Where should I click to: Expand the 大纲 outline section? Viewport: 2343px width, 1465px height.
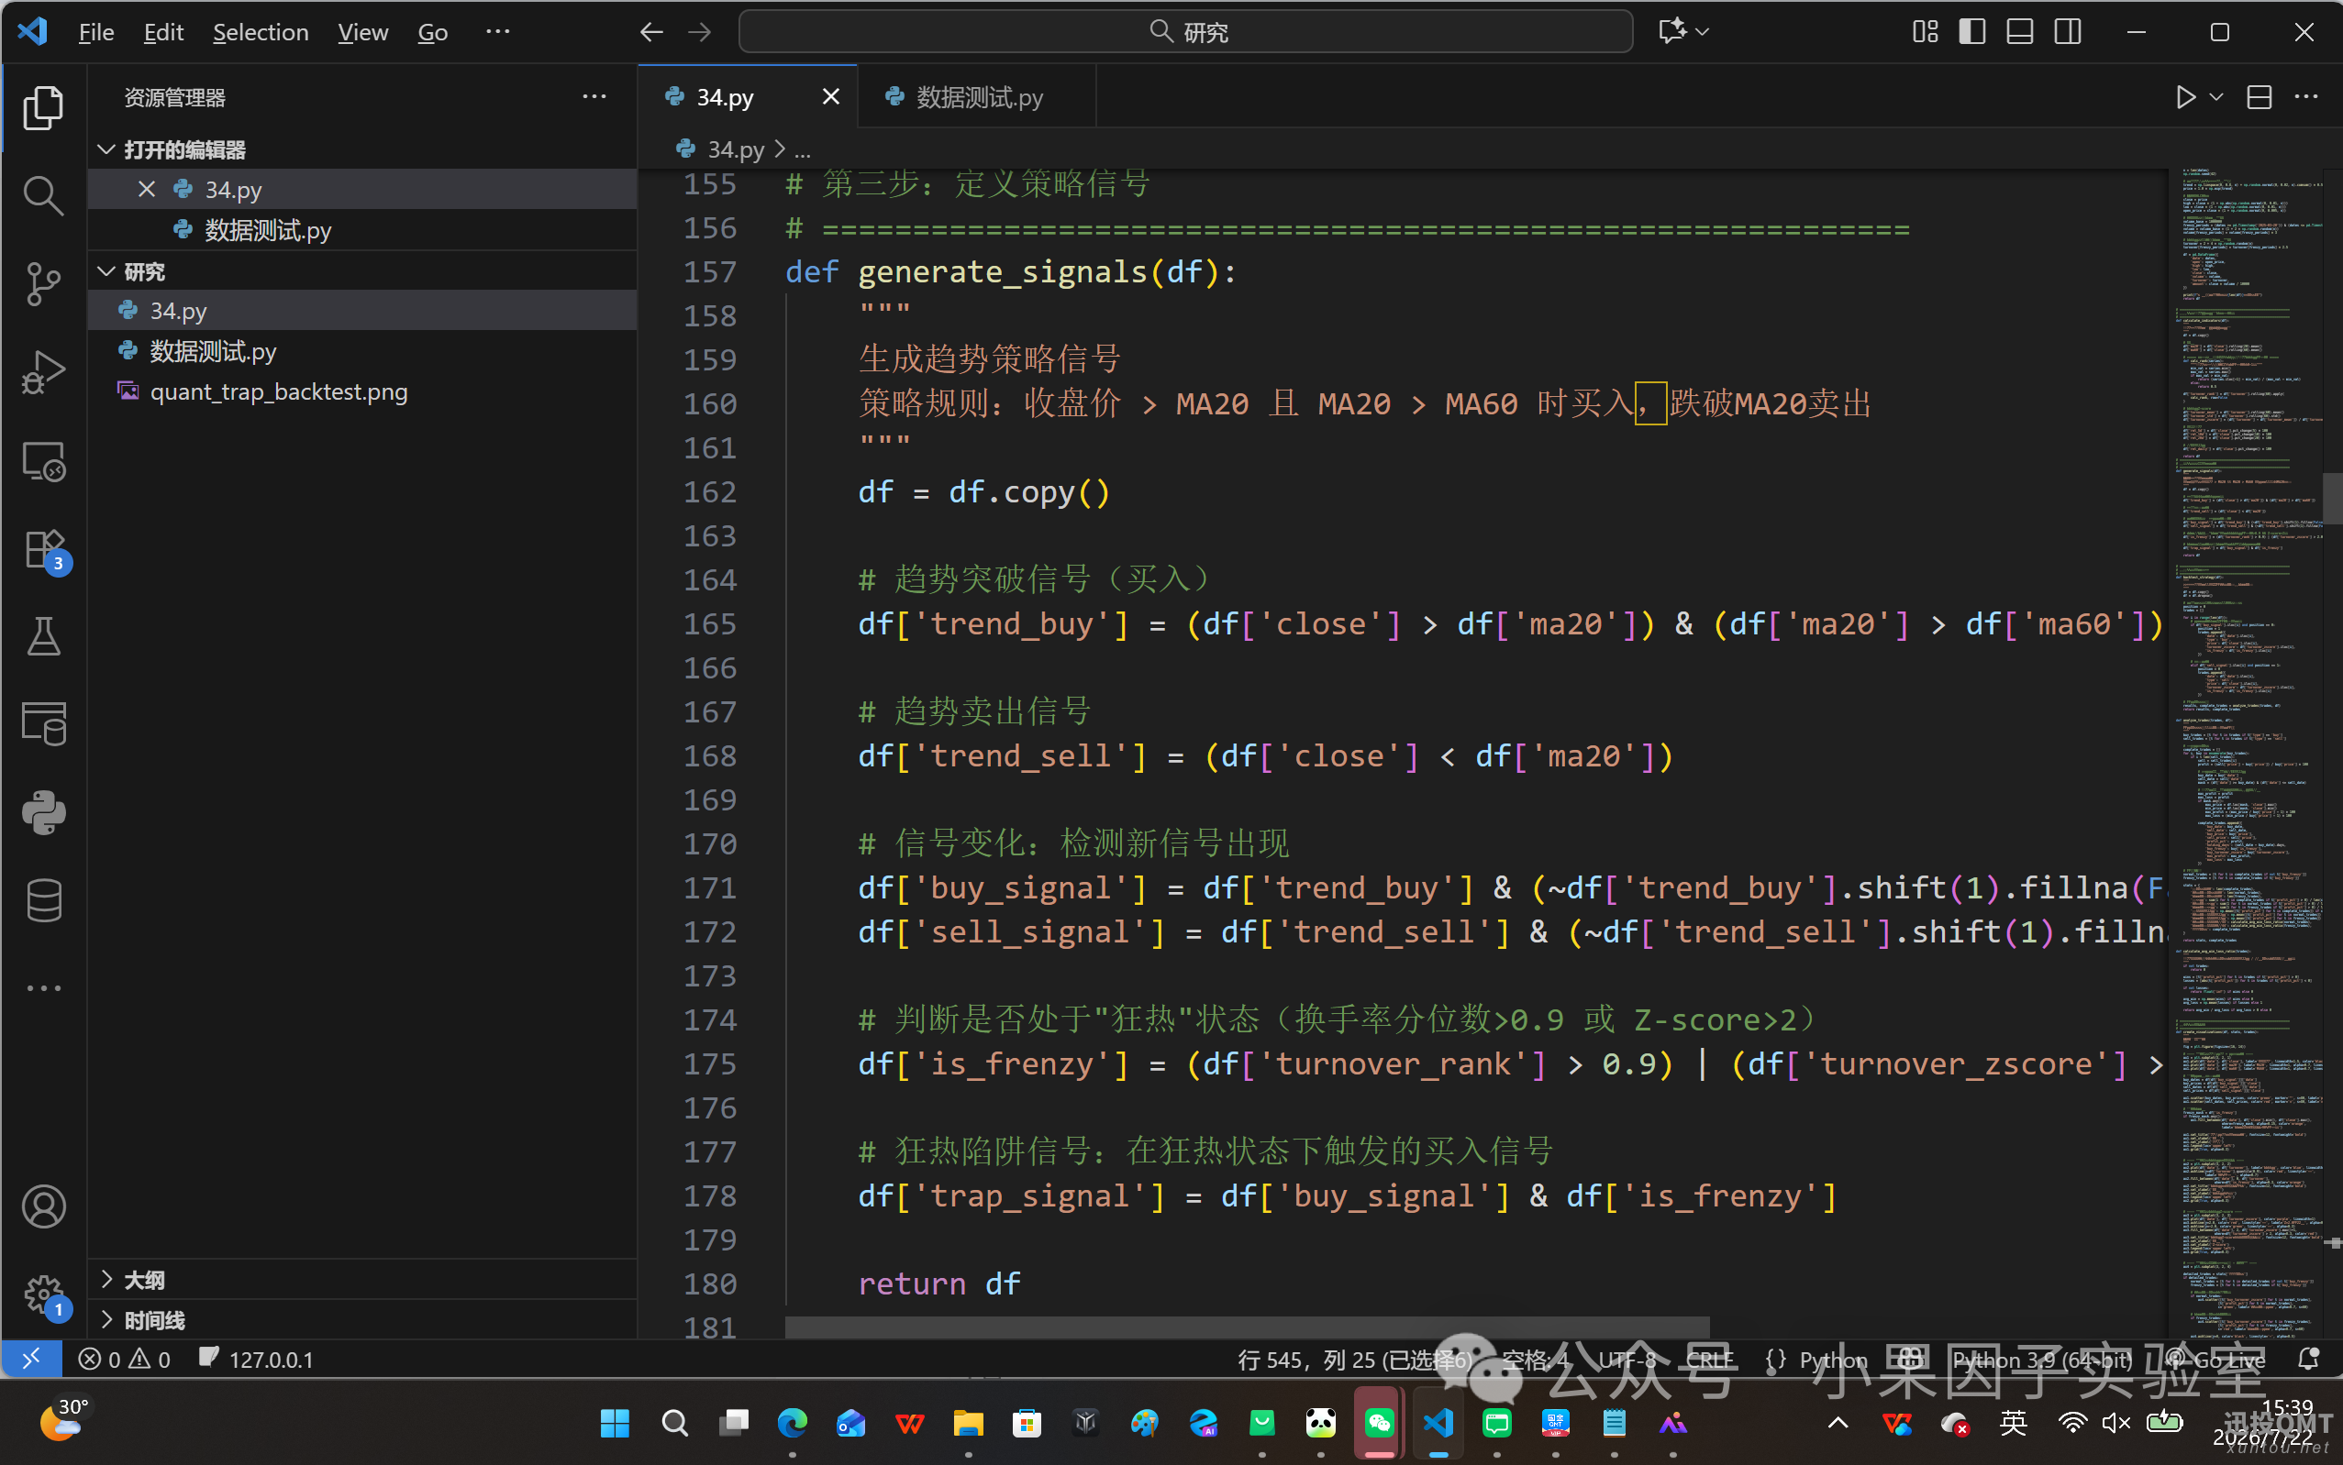point(362,1280)
